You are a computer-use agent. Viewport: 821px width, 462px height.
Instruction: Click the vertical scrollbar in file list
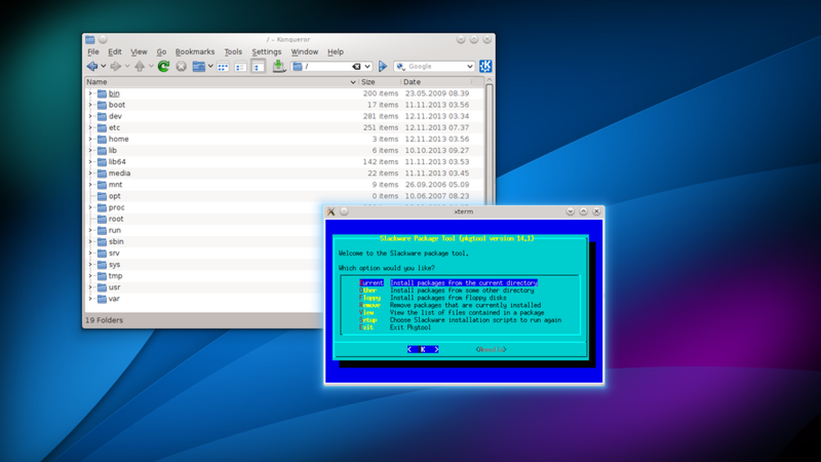(489, 141)
